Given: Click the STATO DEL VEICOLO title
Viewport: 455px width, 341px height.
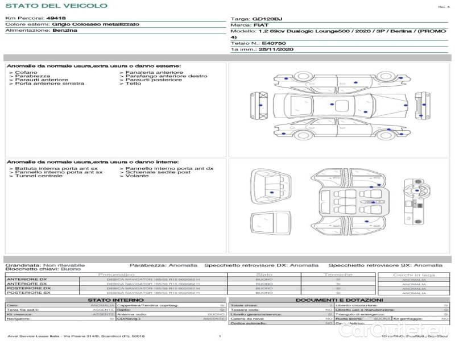Looking at the screenshot, I should point(56,6).
